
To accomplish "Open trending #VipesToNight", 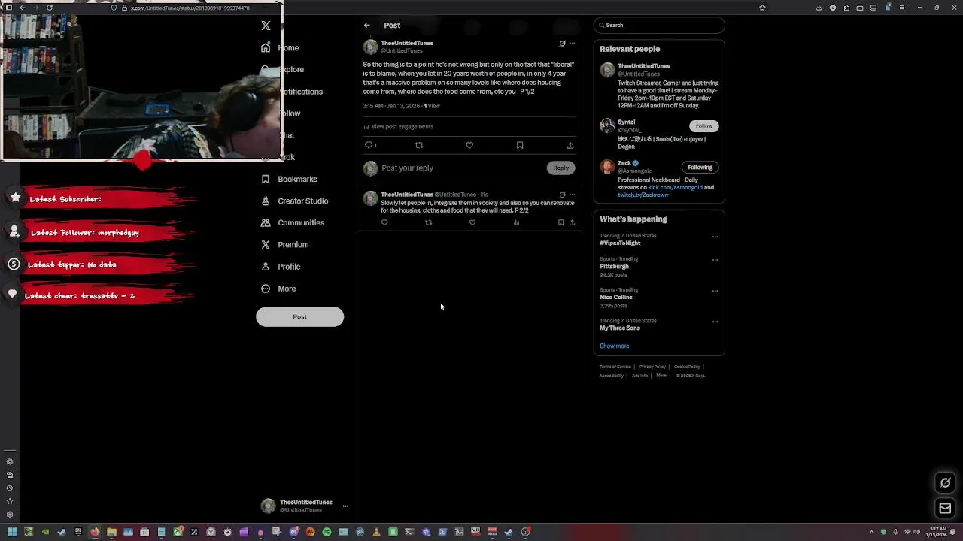I will point(620,243).
